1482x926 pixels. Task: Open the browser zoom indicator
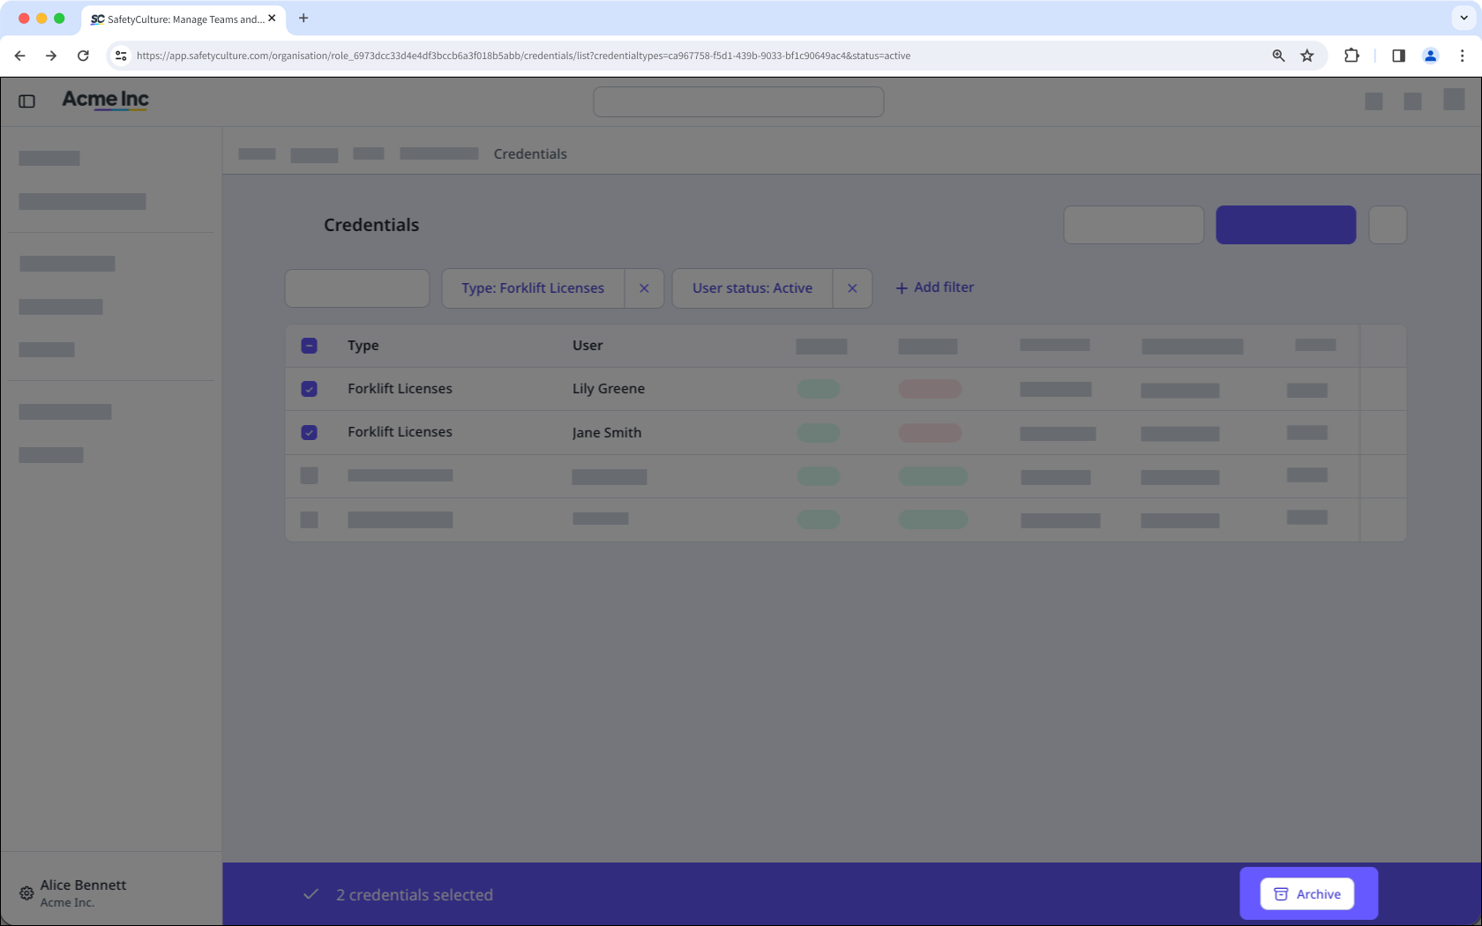click(x=1278, y=56)
